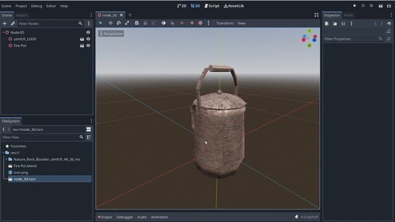This screenshot has width=395, height=222.
Task: Open the Debugger bottom panel
Action: [x=125, y=217]
